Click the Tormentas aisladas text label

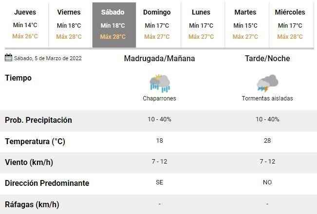pos(267,99)
